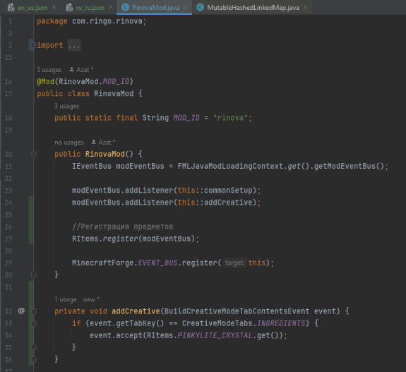Close the MutableHashedLinkedMap.java tab
Viewport: 406px width, 372px height.
point(305,8)
